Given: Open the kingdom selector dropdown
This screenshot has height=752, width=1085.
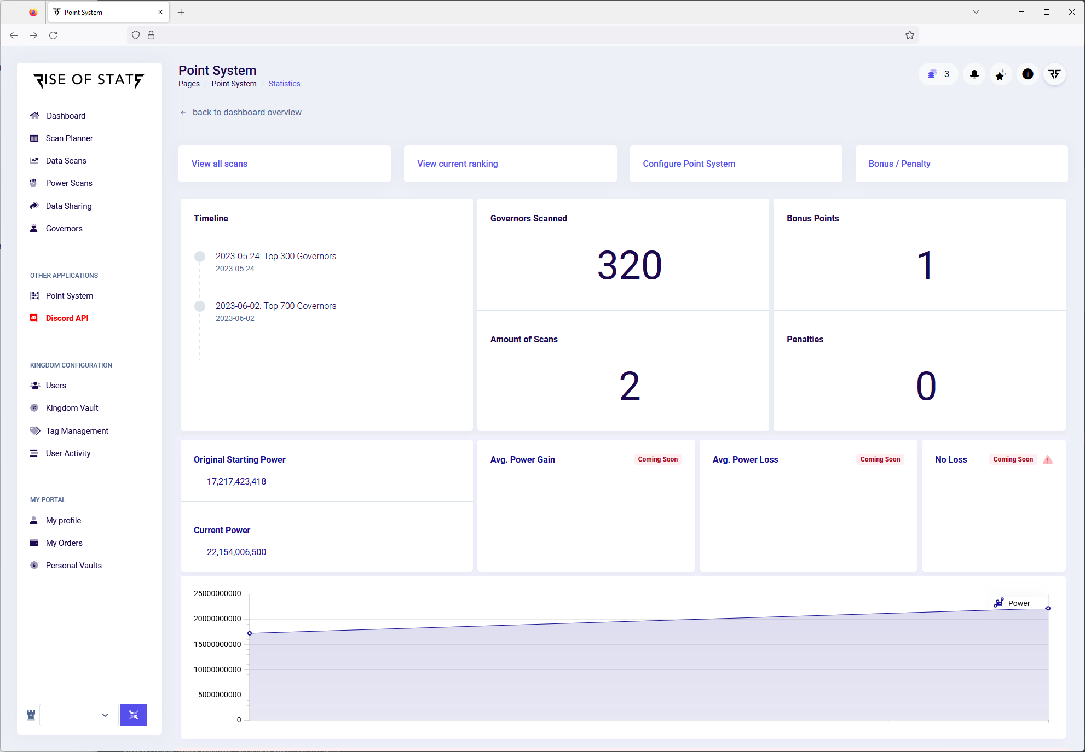Looking at the screenshot, I should click(x=79, y=715).
